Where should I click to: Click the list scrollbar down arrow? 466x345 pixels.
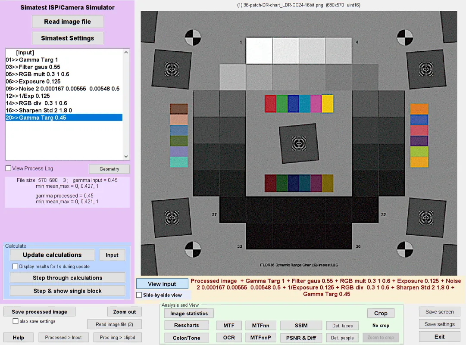pos(126,156)
